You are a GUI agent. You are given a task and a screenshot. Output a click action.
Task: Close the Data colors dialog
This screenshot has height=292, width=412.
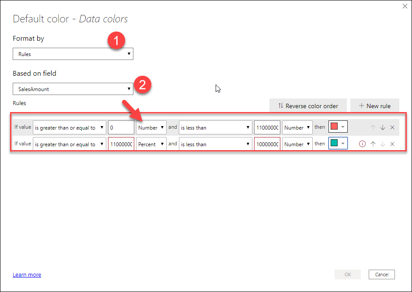[404, 7]
